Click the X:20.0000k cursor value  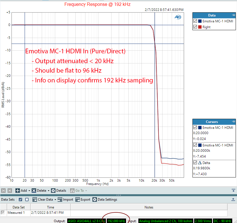point(201,150)
